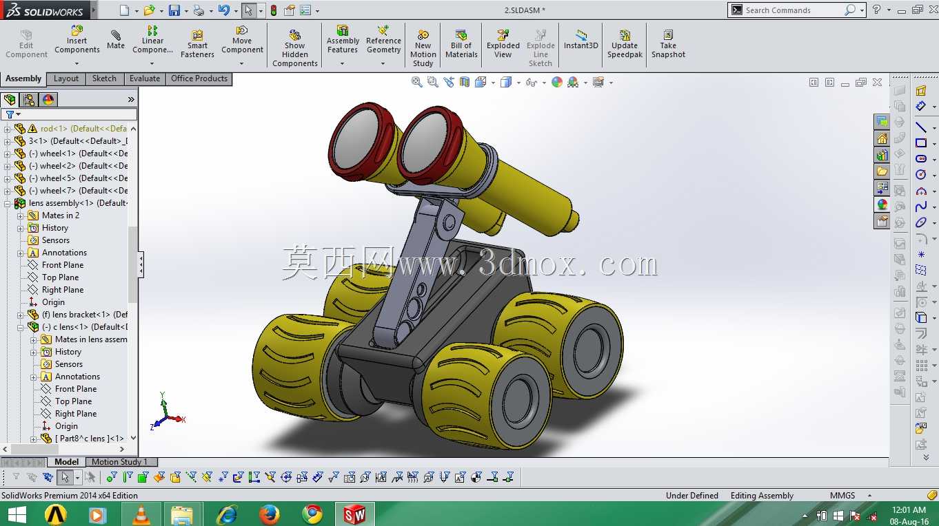Image resolution: width=939 pixels, height=526 pixels.
Task: Click the Move Component icon
Action: (x=242, y=31)
